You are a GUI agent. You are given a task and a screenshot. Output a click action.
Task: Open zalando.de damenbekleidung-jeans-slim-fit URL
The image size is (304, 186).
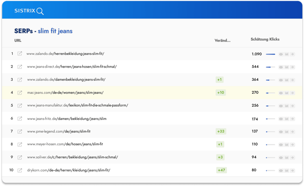click(66, 80)
